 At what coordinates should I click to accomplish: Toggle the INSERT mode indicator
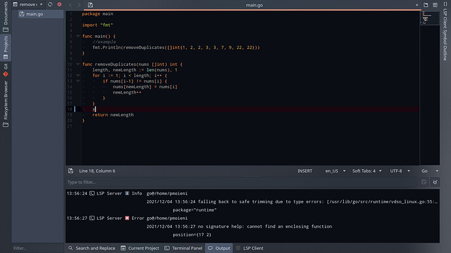(305, 171)
